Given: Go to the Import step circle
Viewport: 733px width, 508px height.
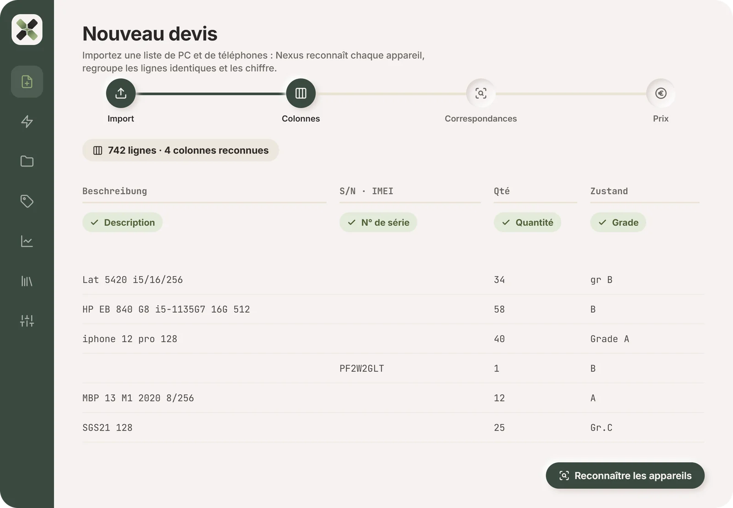Looking at the screenshot, I should point(121,93).
